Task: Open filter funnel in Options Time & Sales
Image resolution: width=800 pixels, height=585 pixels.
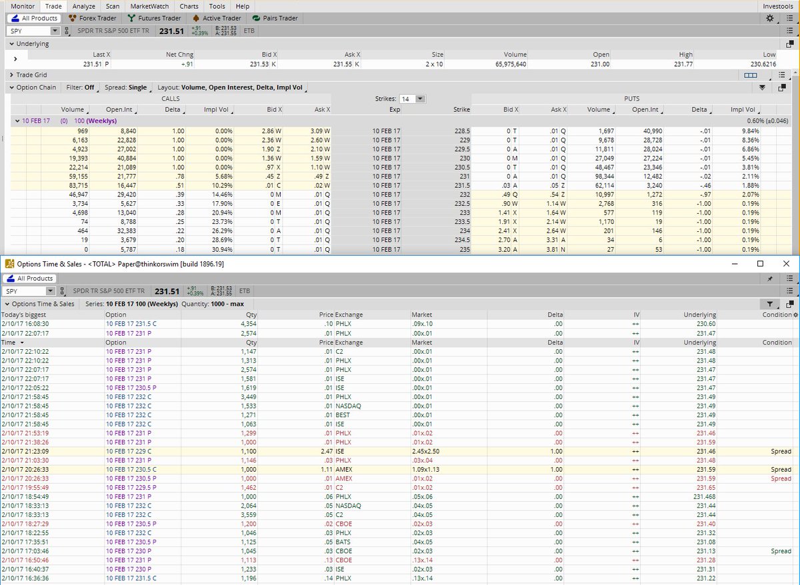Action: (x=769, y=304)
